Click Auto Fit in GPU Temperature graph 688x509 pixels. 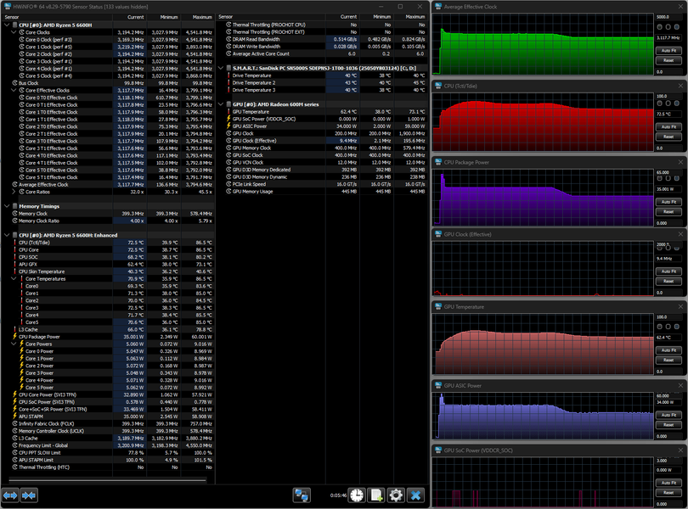[668, 350]
